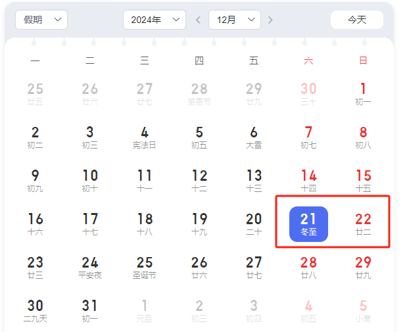This screenshot has height=332, width=407.
Task: Select December 22 廿二
Action: click(363, 224)
